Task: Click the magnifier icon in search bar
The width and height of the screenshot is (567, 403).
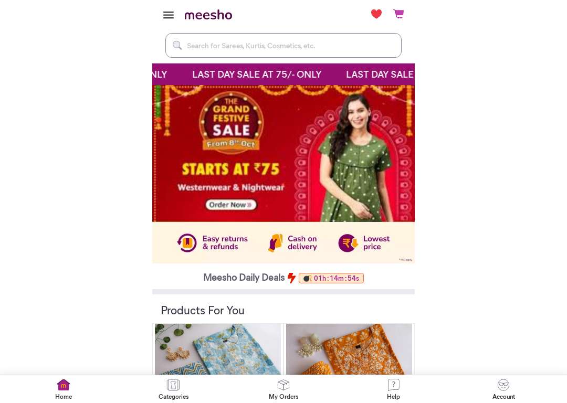Action: (177, 45)
